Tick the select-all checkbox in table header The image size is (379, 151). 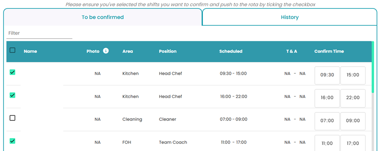12,50
